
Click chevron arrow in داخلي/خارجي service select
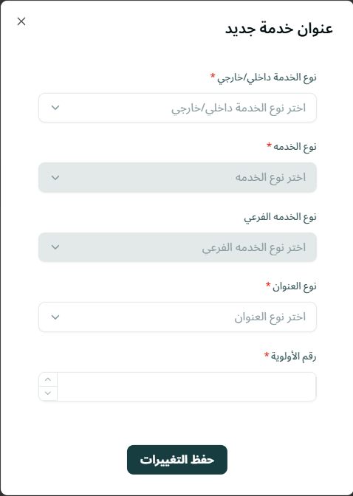[x=55, y=108]
